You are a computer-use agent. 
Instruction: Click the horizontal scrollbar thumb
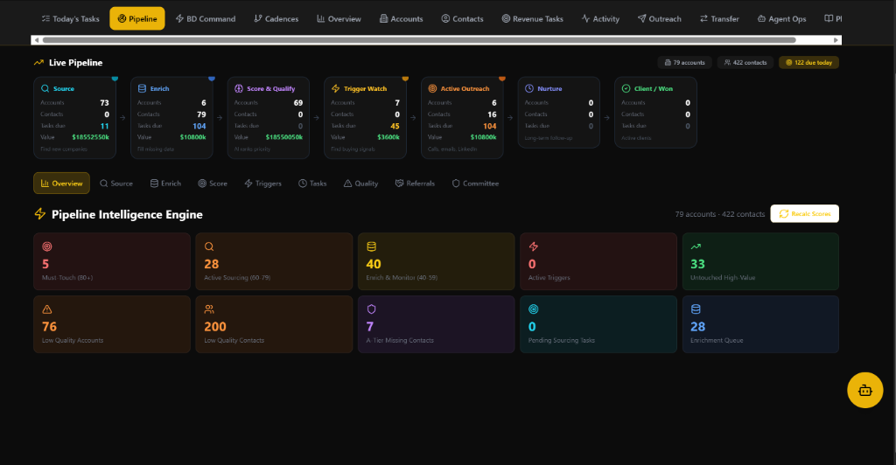419,40
